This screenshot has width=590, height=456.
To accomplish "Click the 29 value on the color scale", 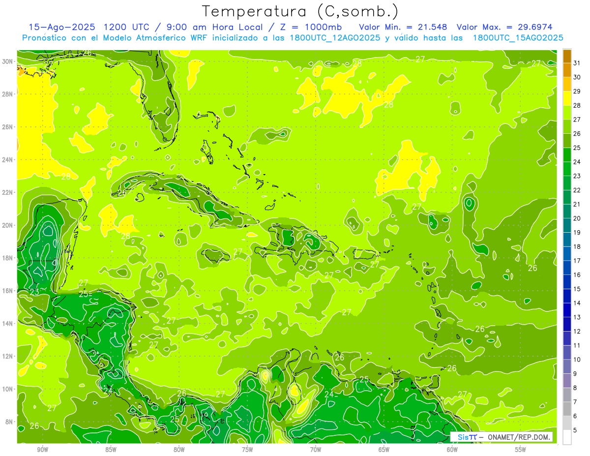I will tap(577, 91).
